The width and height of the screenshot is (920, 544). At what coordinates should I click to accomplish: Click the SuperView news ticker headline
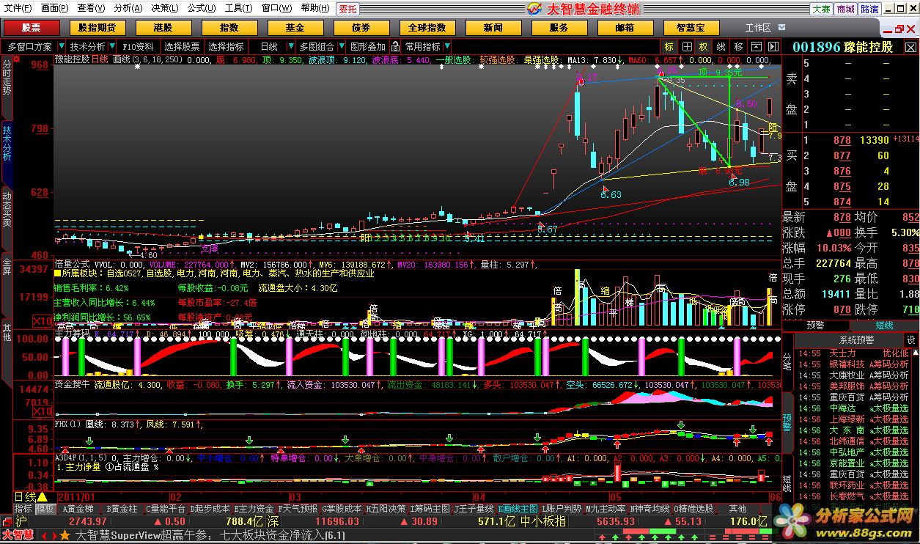coord(210,536)
